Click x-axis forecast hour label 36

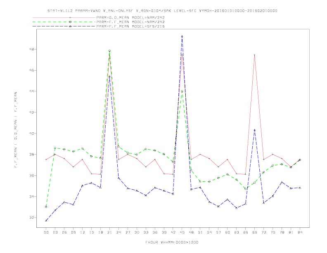[155, 232]
